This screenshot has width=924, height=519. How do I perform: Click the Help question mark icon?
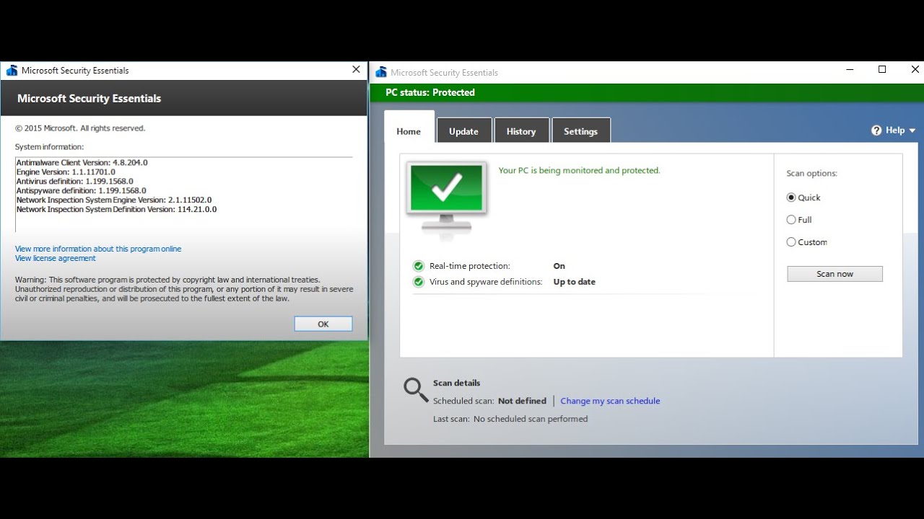click(876, 130)
